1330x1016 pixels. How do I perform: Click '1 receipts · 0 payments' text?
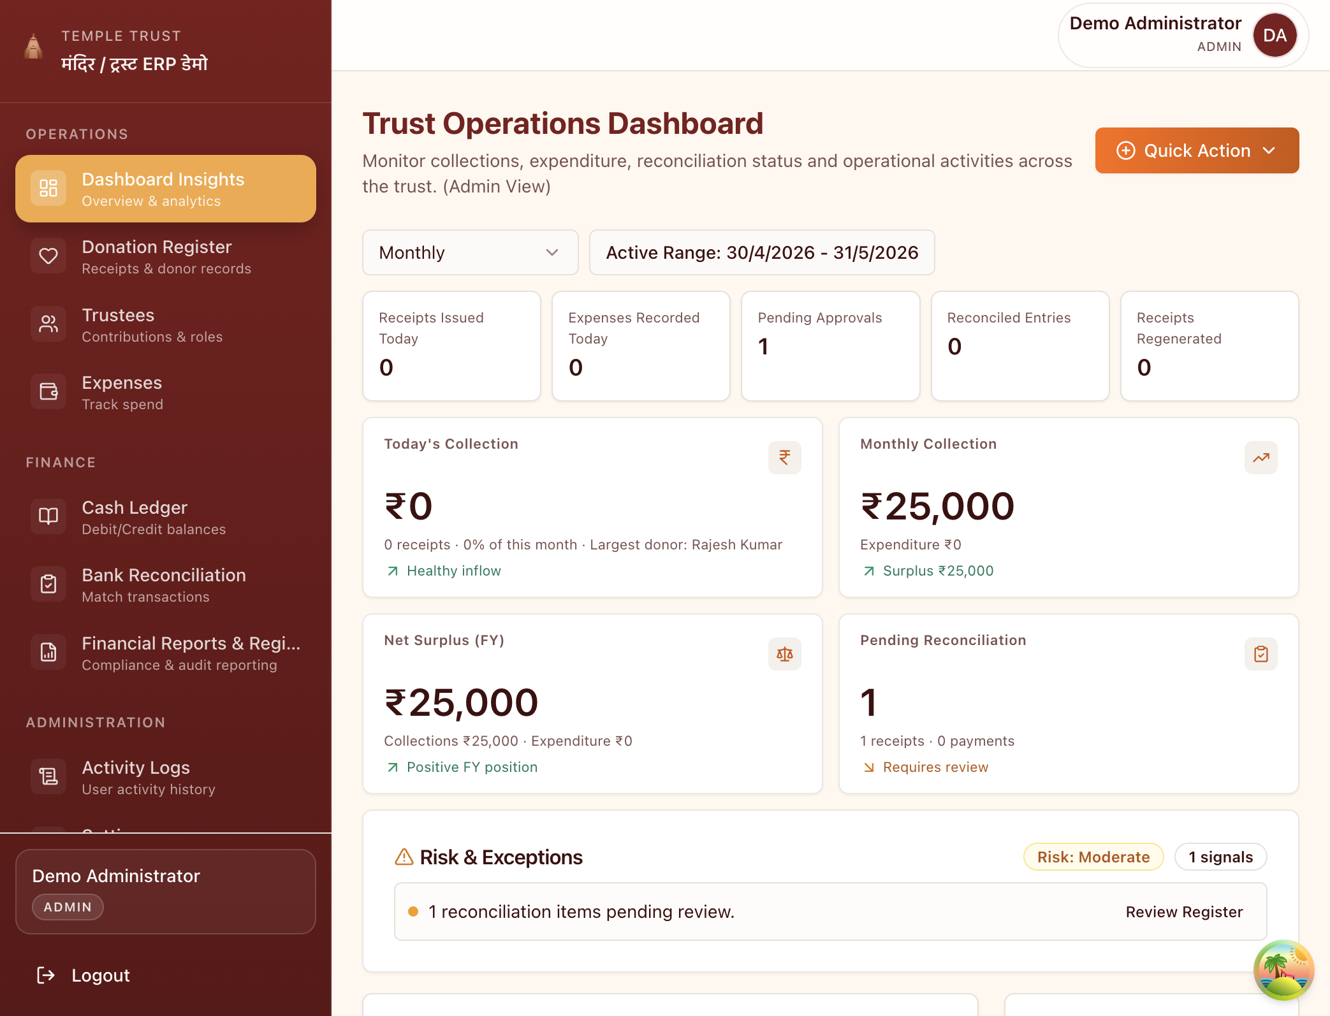click(x=937, y=741)
